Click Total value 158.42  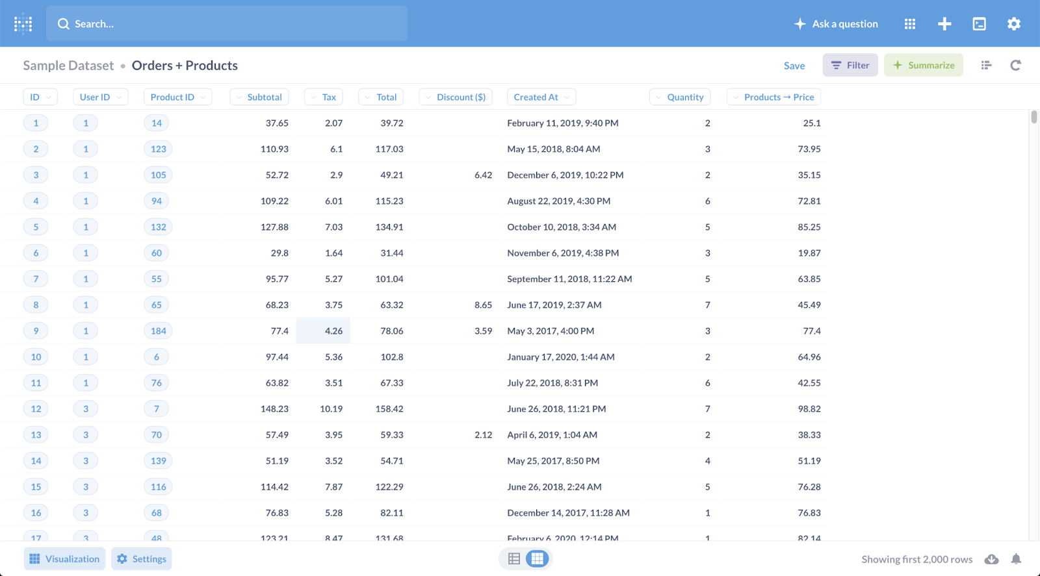click(389, 409)
